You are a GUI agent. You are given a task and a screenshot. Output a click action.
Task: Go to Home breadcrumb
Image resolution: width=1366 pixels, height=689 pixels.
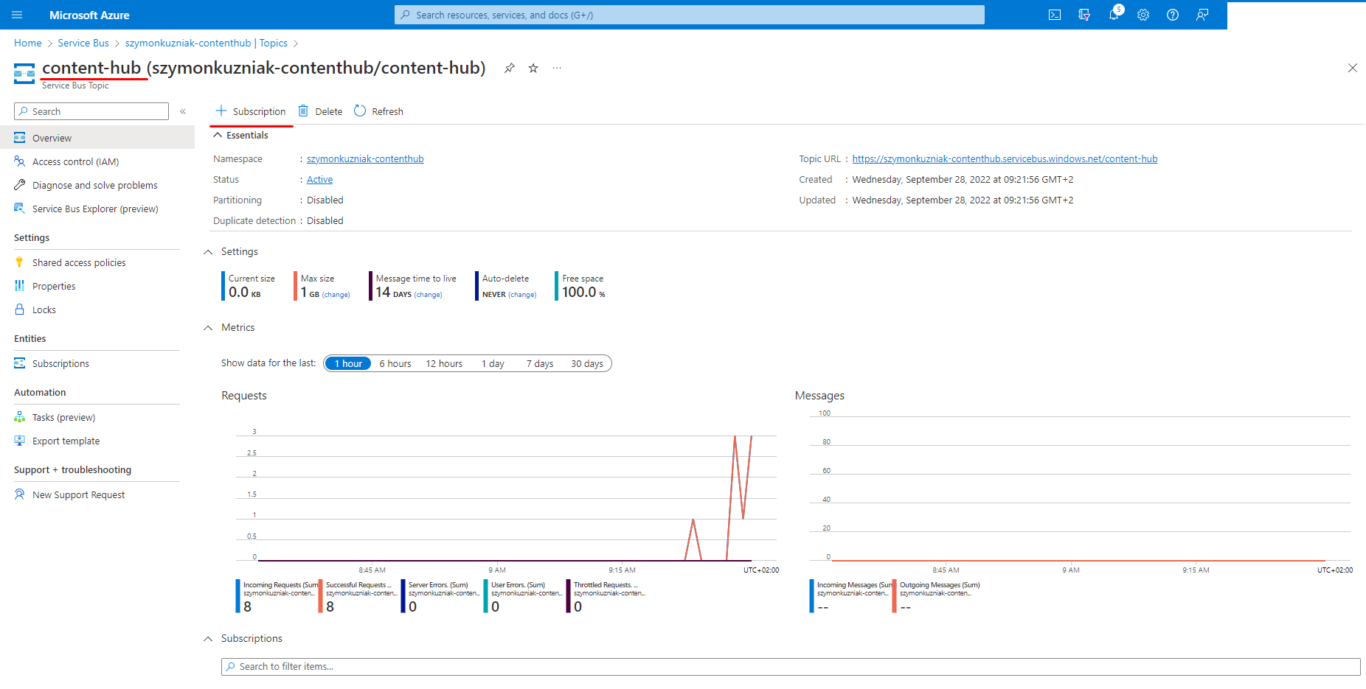[28, 43]
